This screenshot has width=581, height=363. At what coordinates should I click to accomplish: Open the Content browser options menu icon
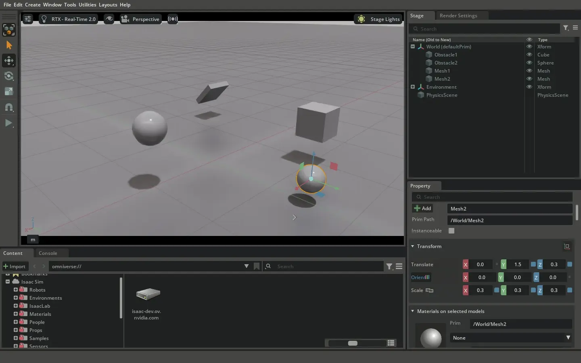[399, 266]
